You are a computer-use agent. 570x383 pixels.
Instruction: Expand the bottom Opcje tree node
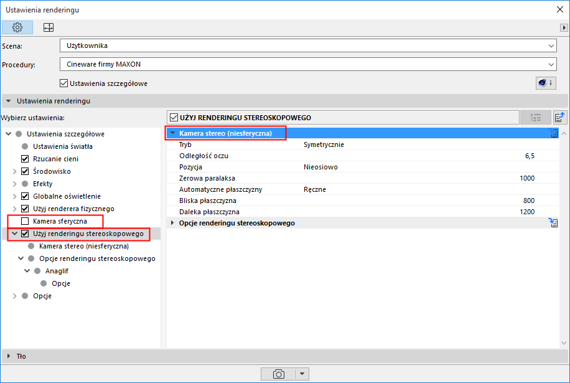point(15,296)
